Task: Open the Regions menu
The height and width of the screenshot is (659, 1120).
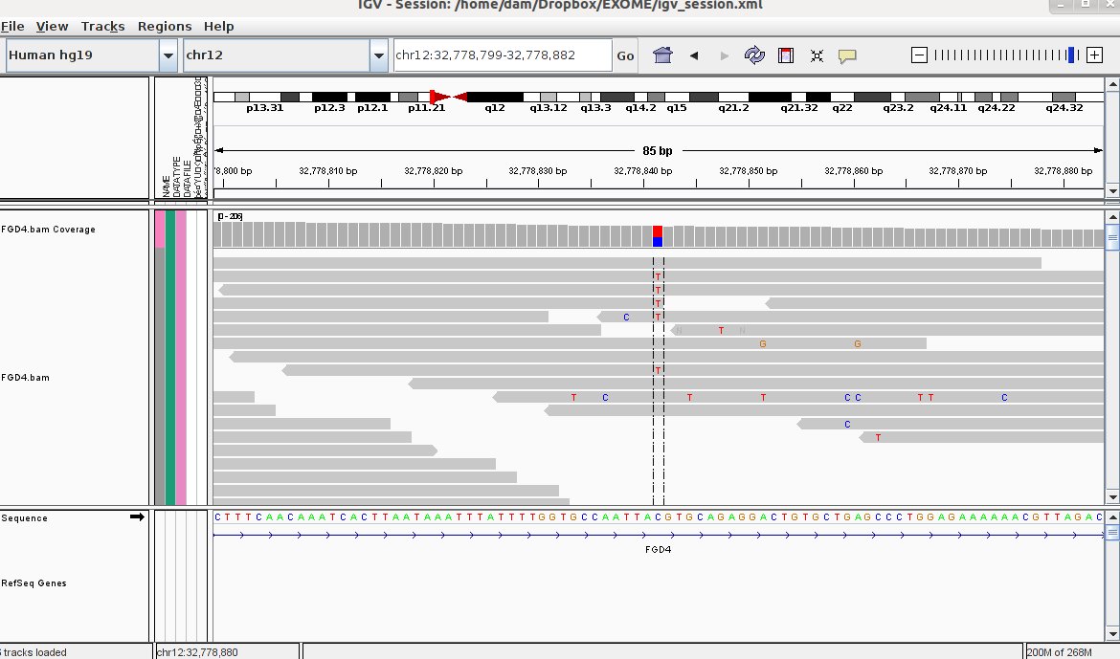Action: click(164, 26)
